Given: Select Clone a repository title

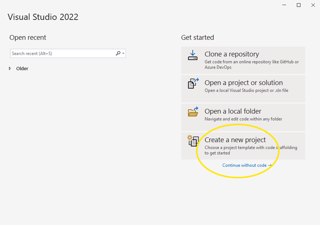Looking at the screenshot, I should click(x=232, y=54).
